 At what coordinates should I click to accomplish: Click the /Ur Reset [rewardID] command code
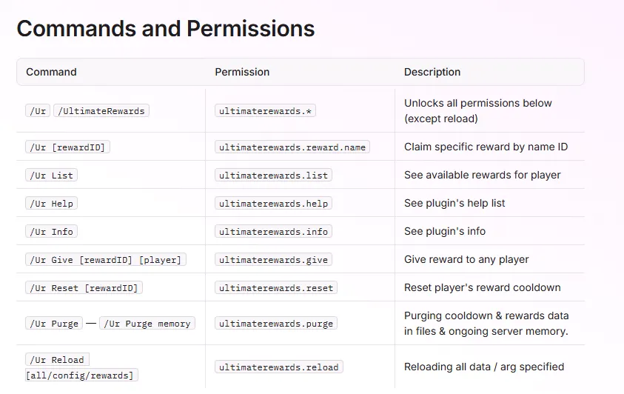pos(84,287)
